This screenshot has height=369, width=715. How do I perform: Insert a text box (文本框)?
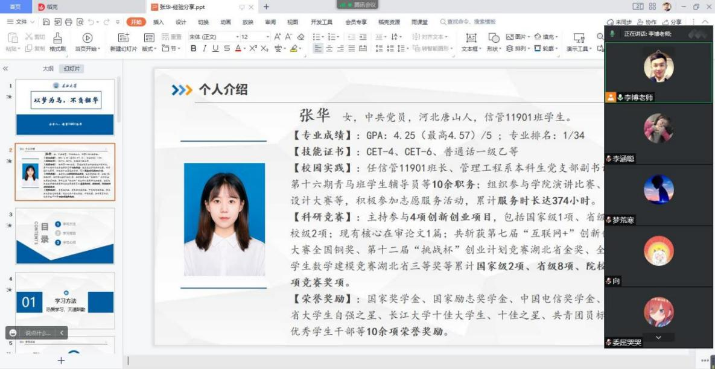tap(471, 42)
